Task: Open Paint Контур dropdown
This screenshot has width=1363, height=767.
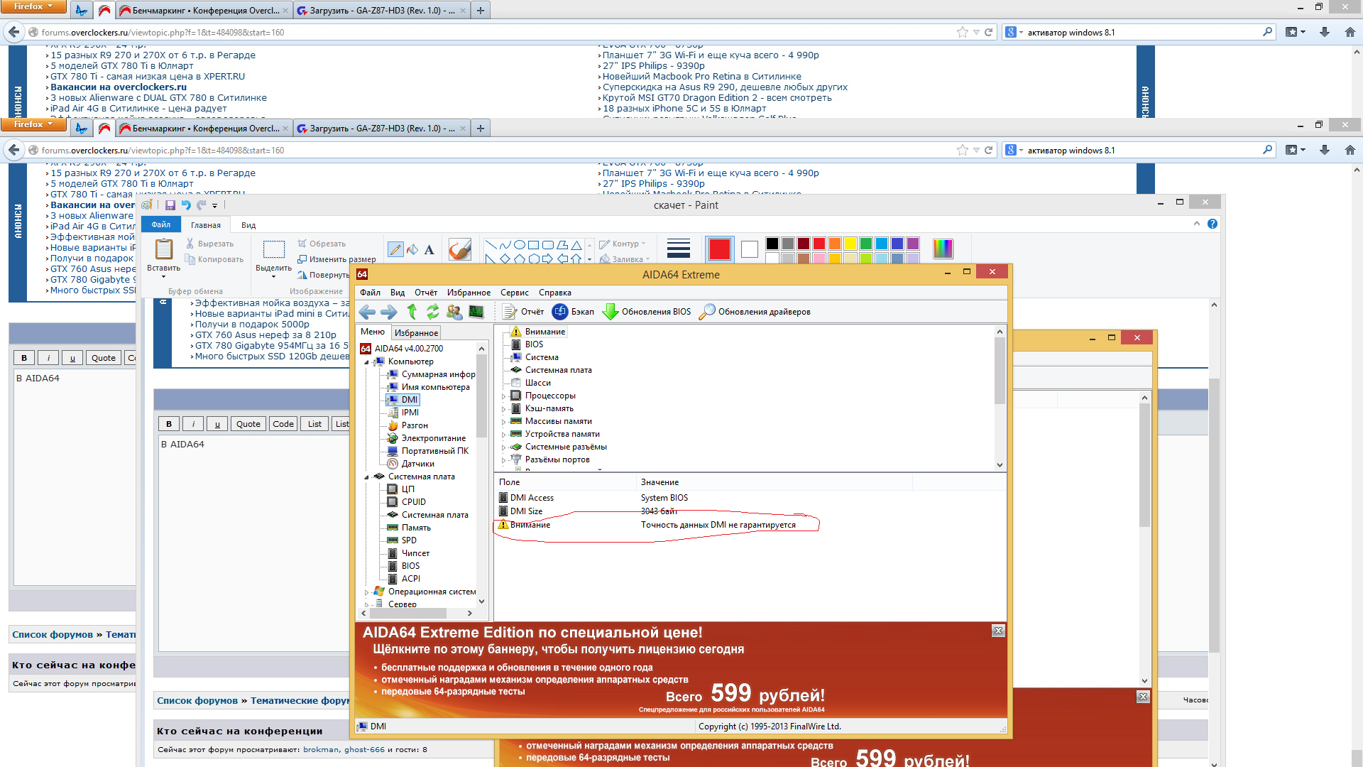Action: point(628,244)
